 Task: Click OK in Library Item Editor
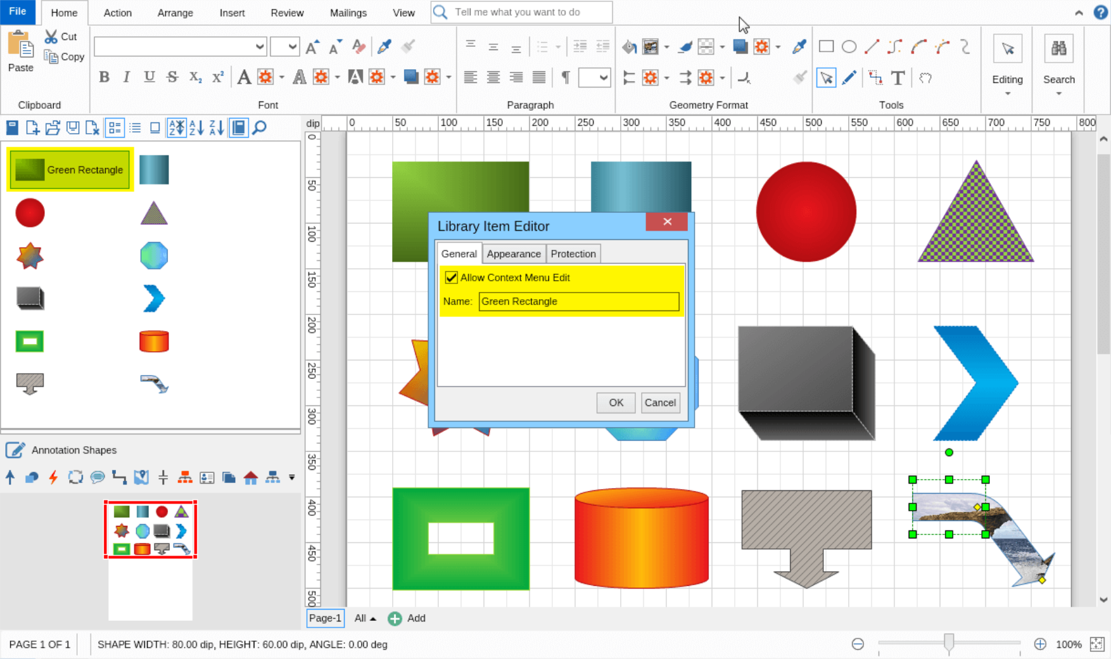tap(616, 403)
